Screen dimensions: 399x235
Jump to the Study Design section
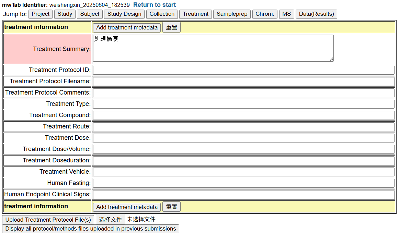[x=124, y=14]
